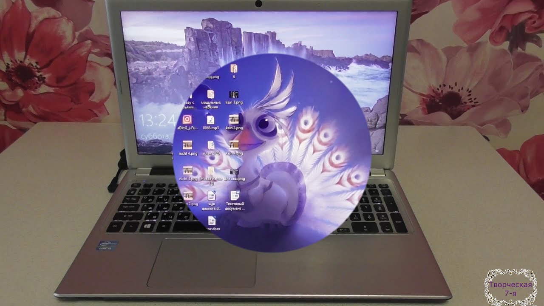Open the для авы.png image file

click(235, 174)
